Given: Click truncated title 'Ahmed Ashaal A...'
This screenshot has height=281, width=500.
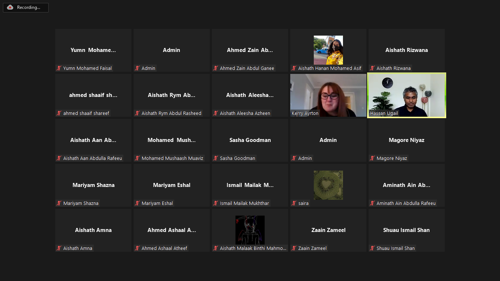Looking at the screenshot, I should tap(172, 230).
